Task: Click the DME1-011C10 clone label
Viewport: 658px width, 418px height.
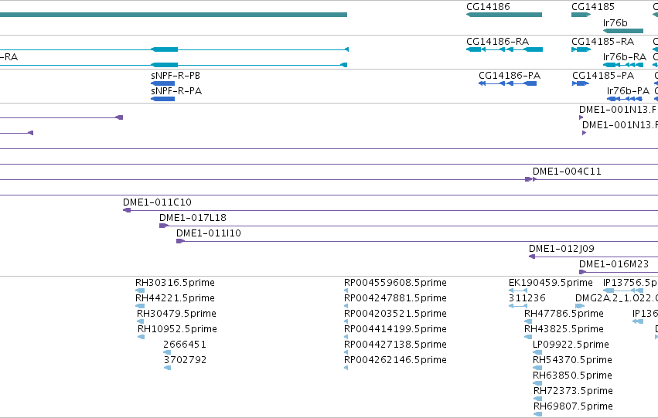Action: (158, 202)
